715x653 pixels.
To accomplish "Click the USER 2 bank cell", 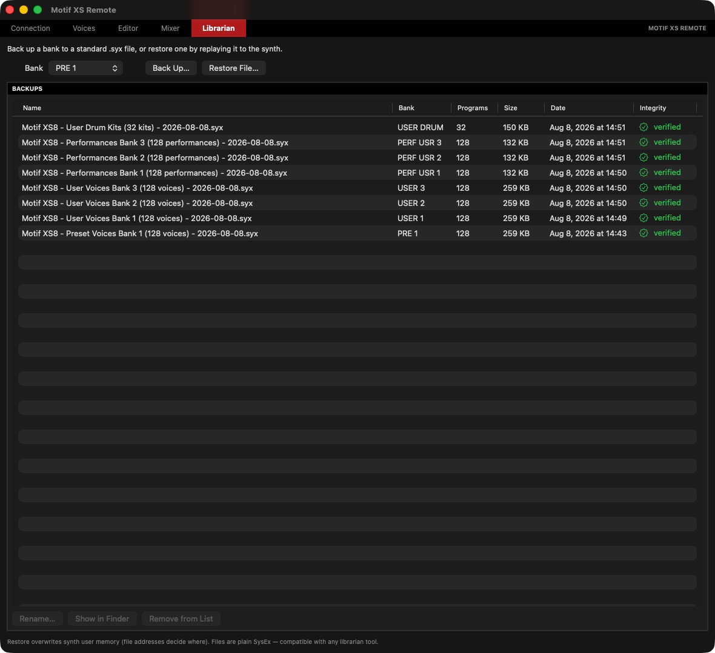I will pos(411,202).
